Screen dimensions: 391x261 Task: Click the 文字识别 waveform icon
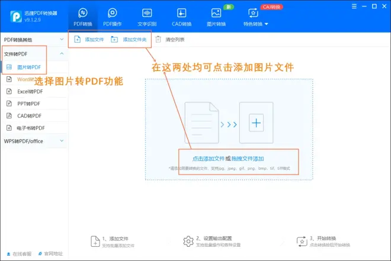(147, 12)
